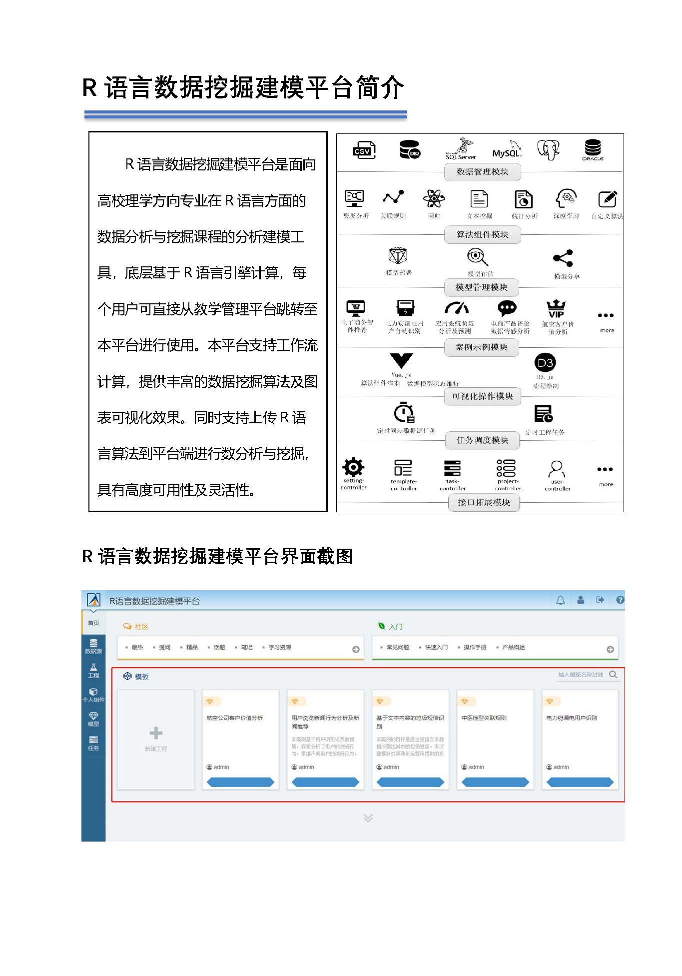The width and height of the screenshot is (682, 976).
Task: Open 个人组件 cube icon in sidebar
Action: point(93,695)
